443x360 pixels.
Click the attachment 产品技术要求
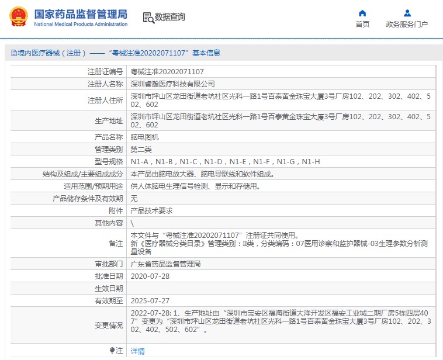pyautogui.click(x=151, y=210)
